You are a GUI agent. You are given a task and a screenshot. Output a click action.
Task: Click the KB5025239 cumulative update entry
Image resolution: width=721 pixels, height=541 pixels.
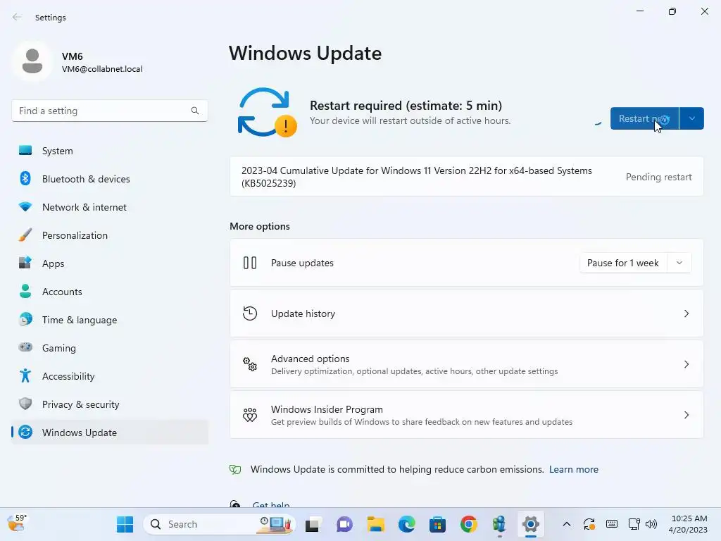[x=466, y=177]
